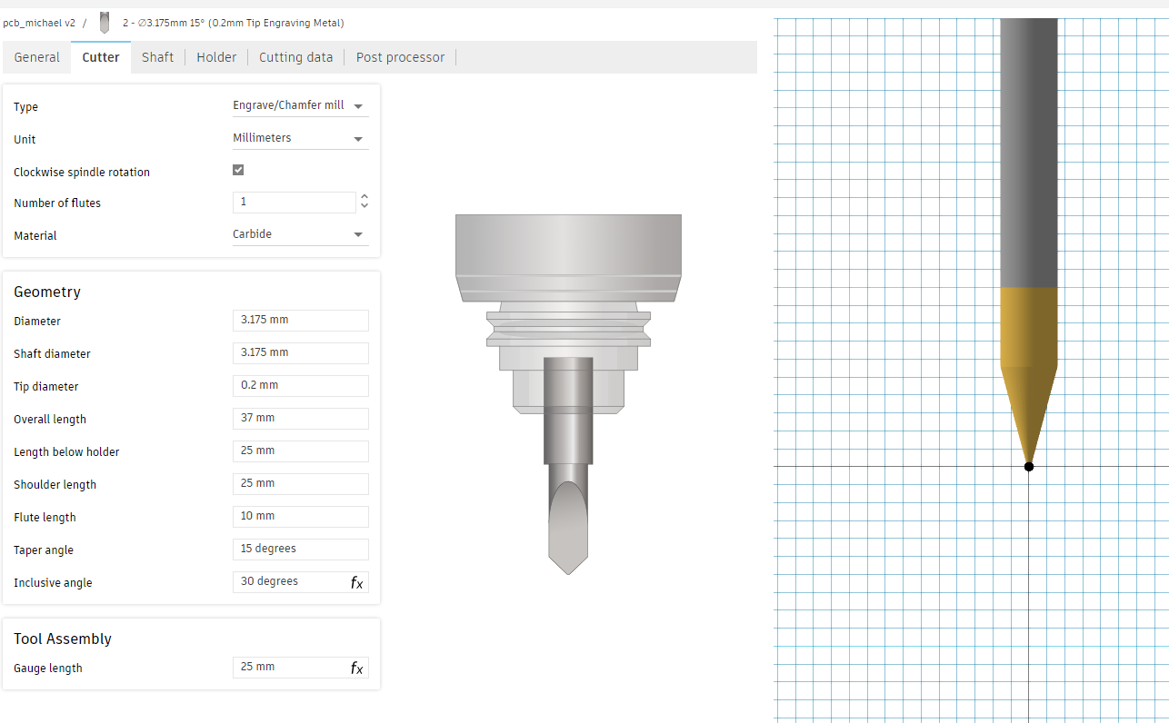Click the Tip diameter field
The height and width of the screenshot is (723, 1169).
click(x=301, y=386)
